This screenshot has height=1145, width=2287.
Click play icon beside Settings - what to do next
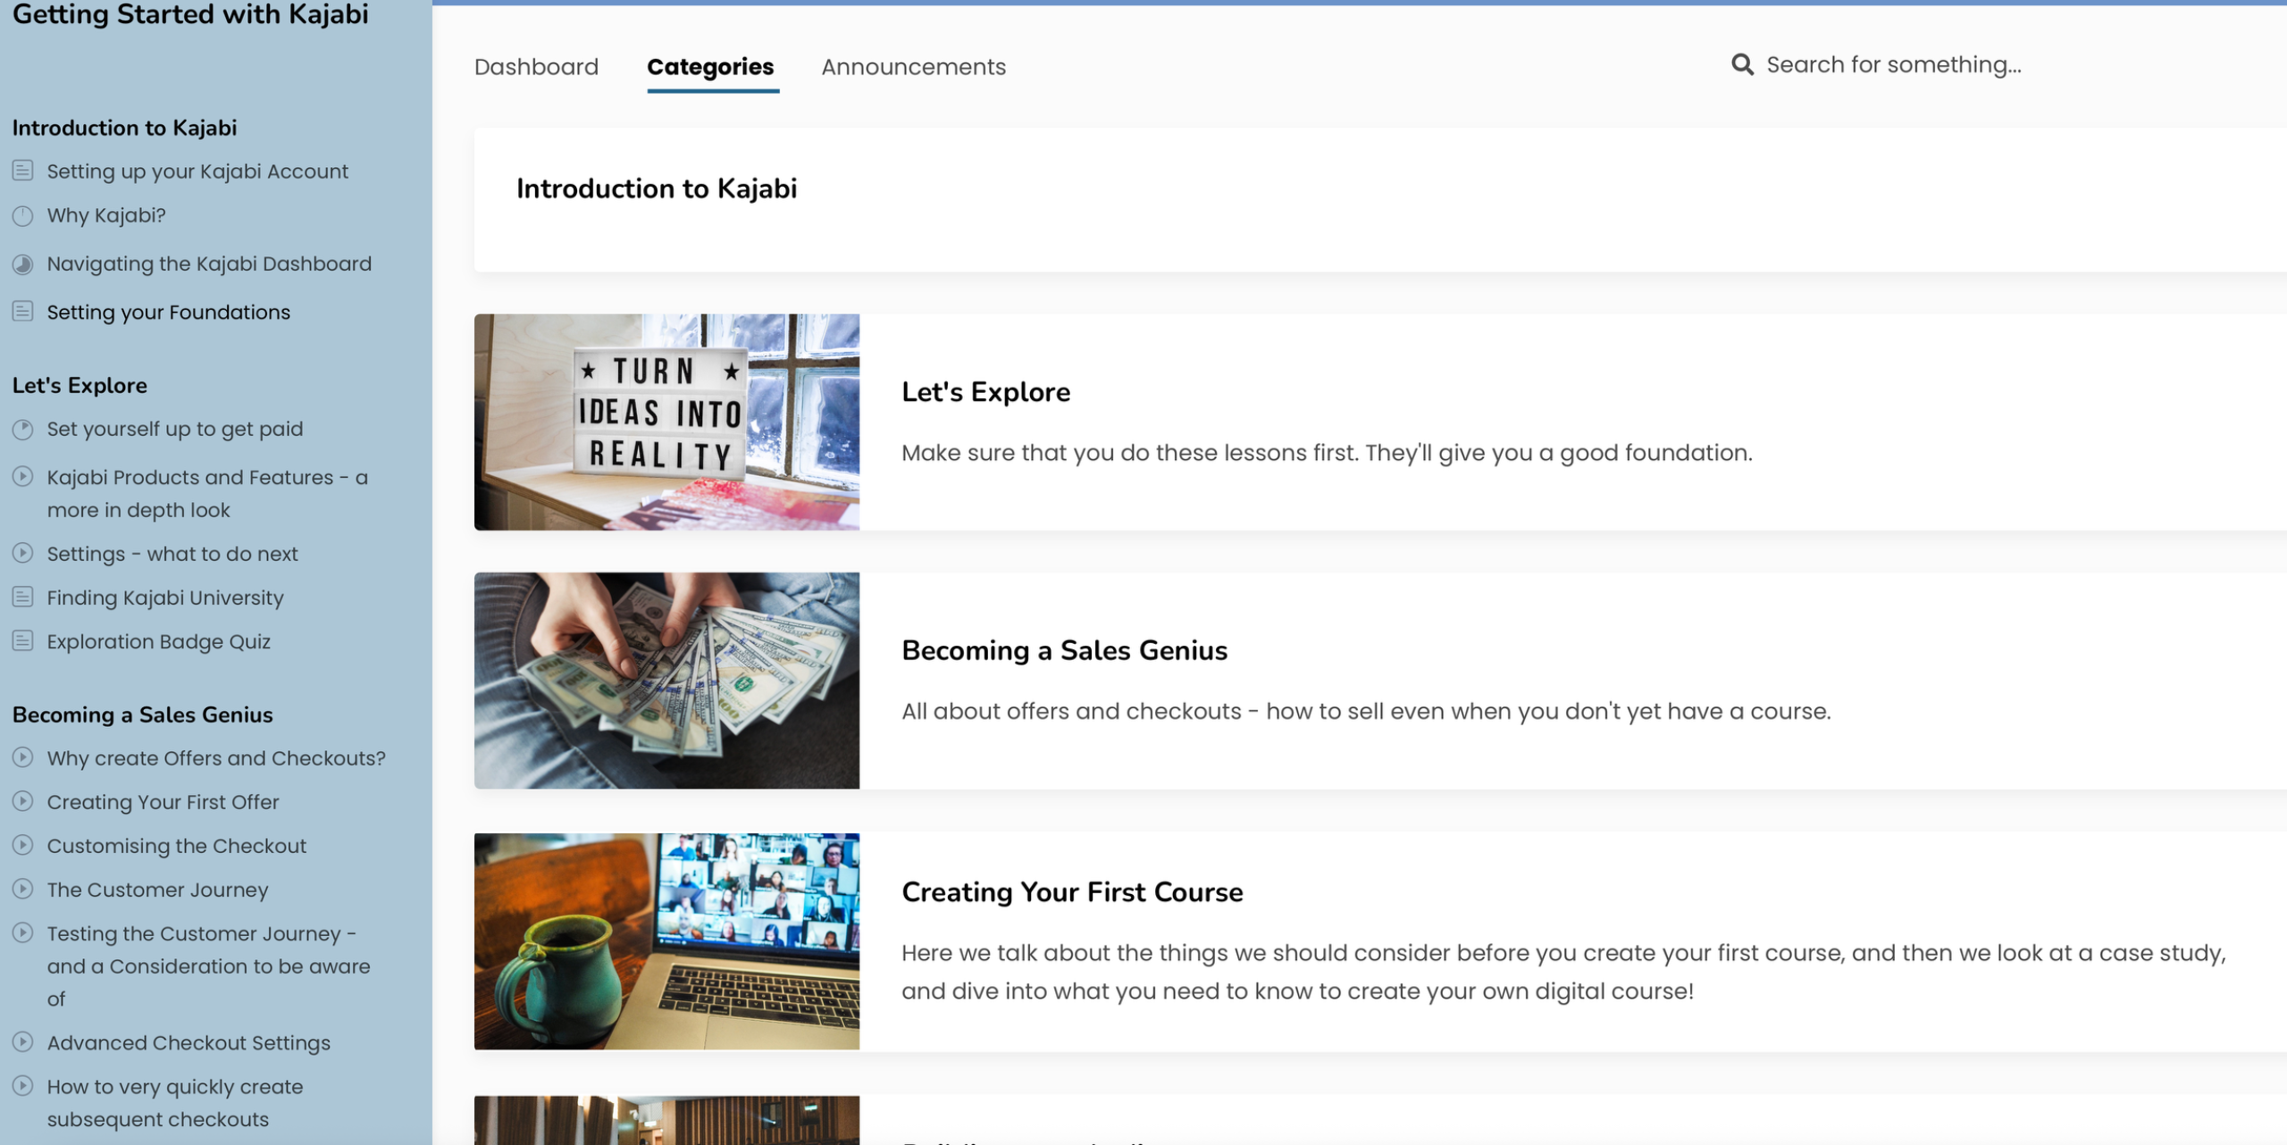23,554
